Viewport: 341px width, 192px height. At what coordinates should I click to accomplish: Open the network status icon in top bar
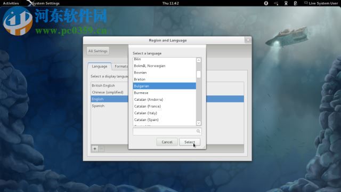point(286,3)
